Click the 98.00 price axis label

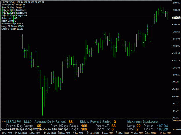click(176, 96)
